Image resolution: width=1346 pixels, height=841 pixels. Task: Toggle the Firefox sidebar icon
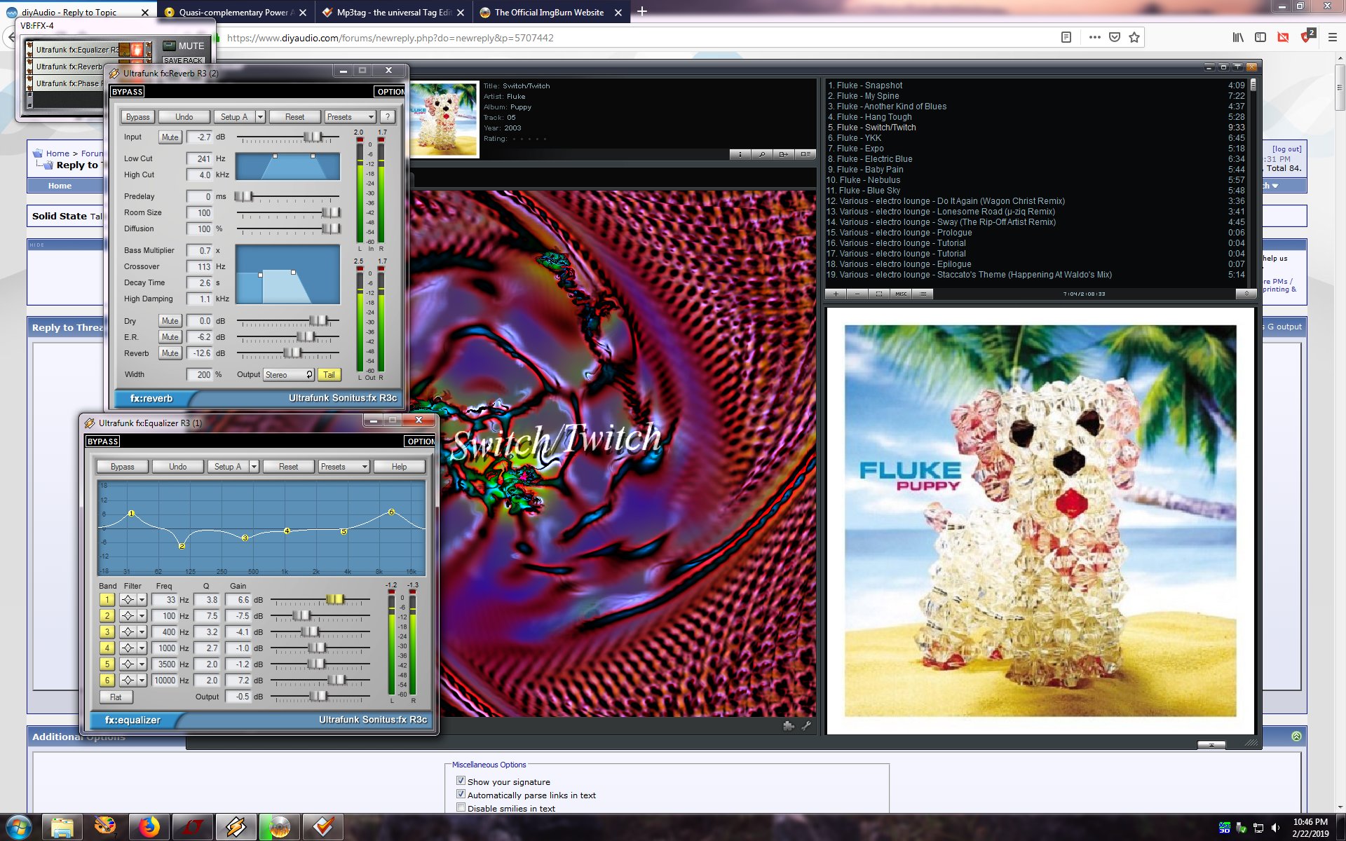(x=1260, y=37)
